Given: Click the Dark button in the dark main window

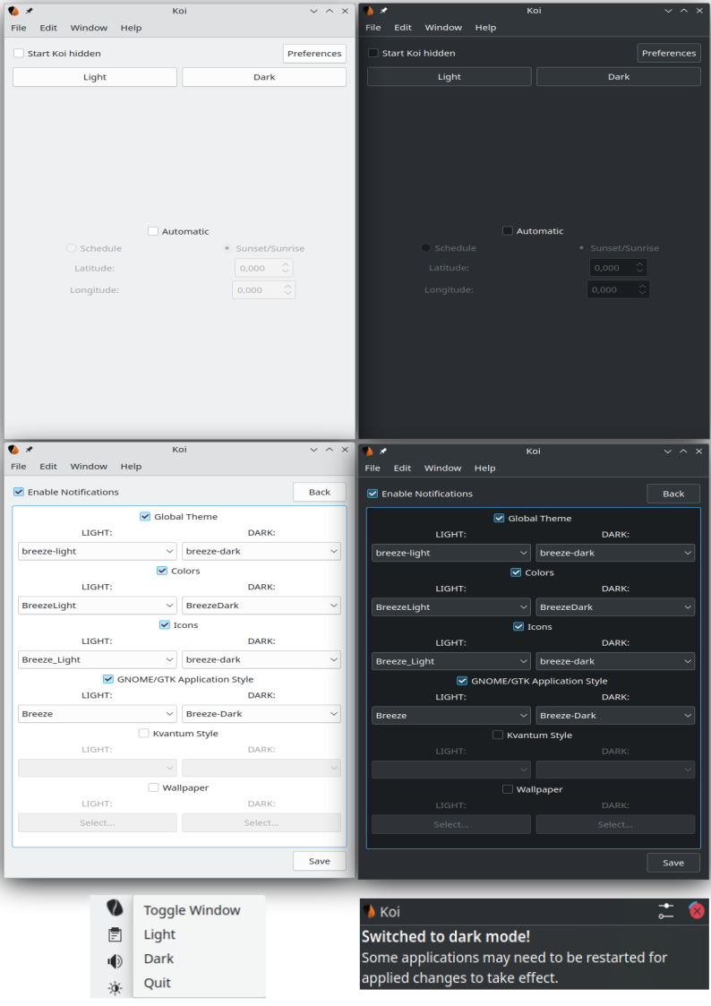Looking at the screenshot, I should (x=619, y=76).
